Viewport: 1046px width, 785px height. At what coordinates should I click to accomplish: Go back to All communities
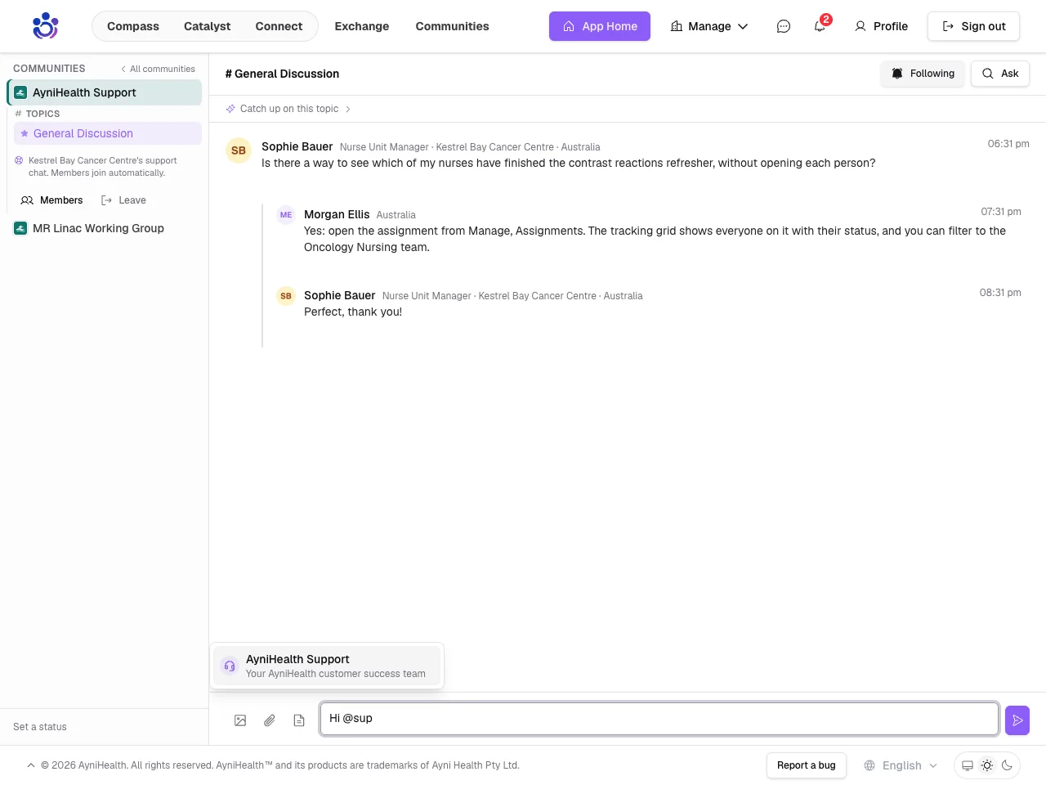[158, 69]
